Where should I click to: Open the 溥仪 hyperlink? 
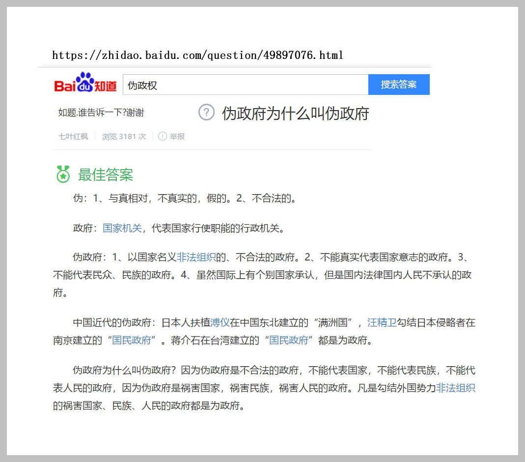point(220,322)
